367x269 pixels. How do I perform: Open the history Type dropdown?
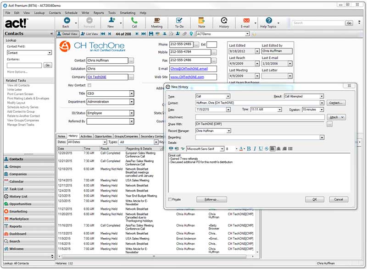(228, 96)
